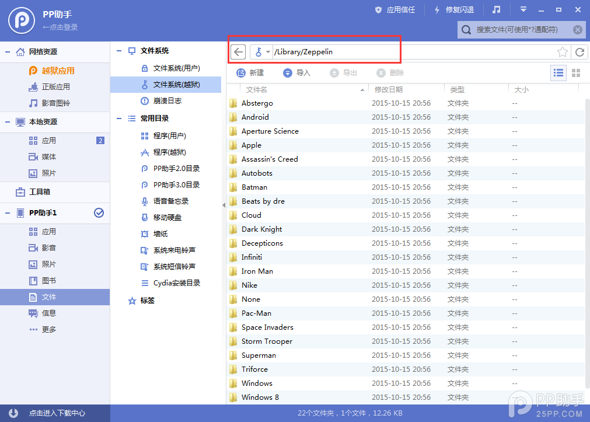This screenshot has width=590, height=422.
Task: Open the music note icon in title bar
Action: pos(496,10)
